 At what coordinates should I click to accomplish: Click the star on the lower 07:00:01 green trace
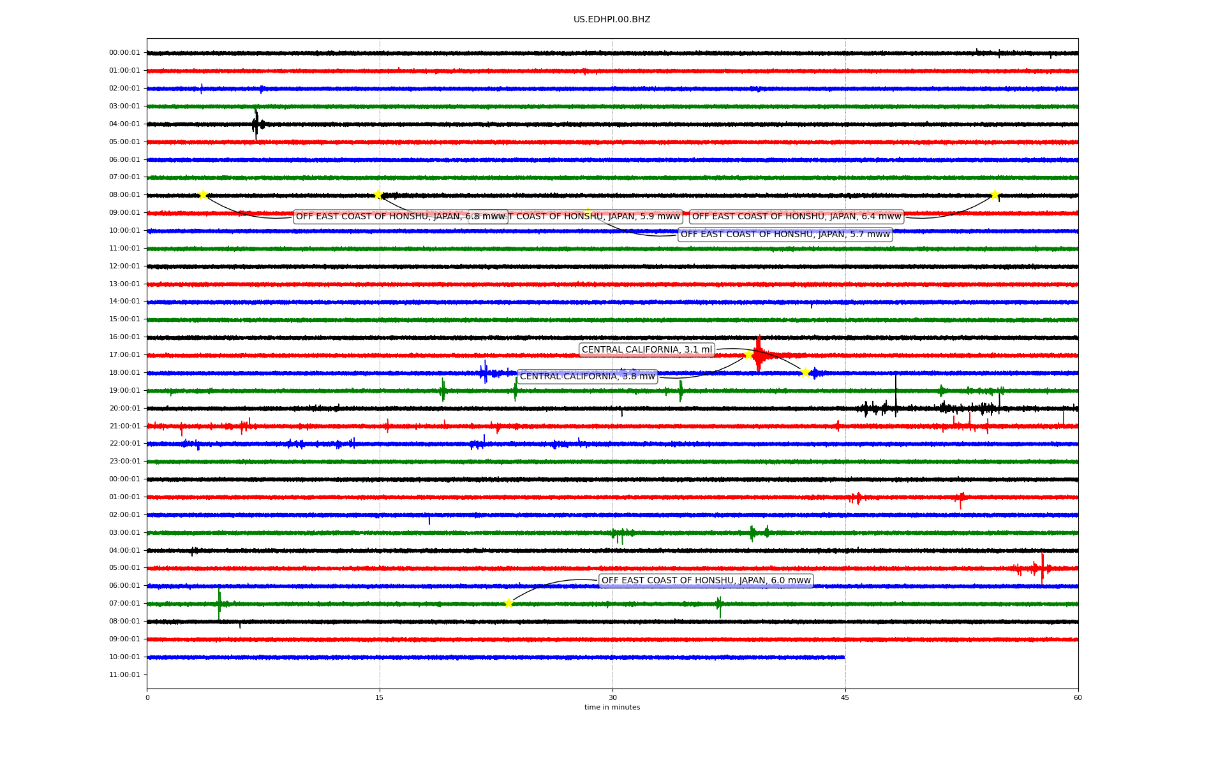coord(509,603)
